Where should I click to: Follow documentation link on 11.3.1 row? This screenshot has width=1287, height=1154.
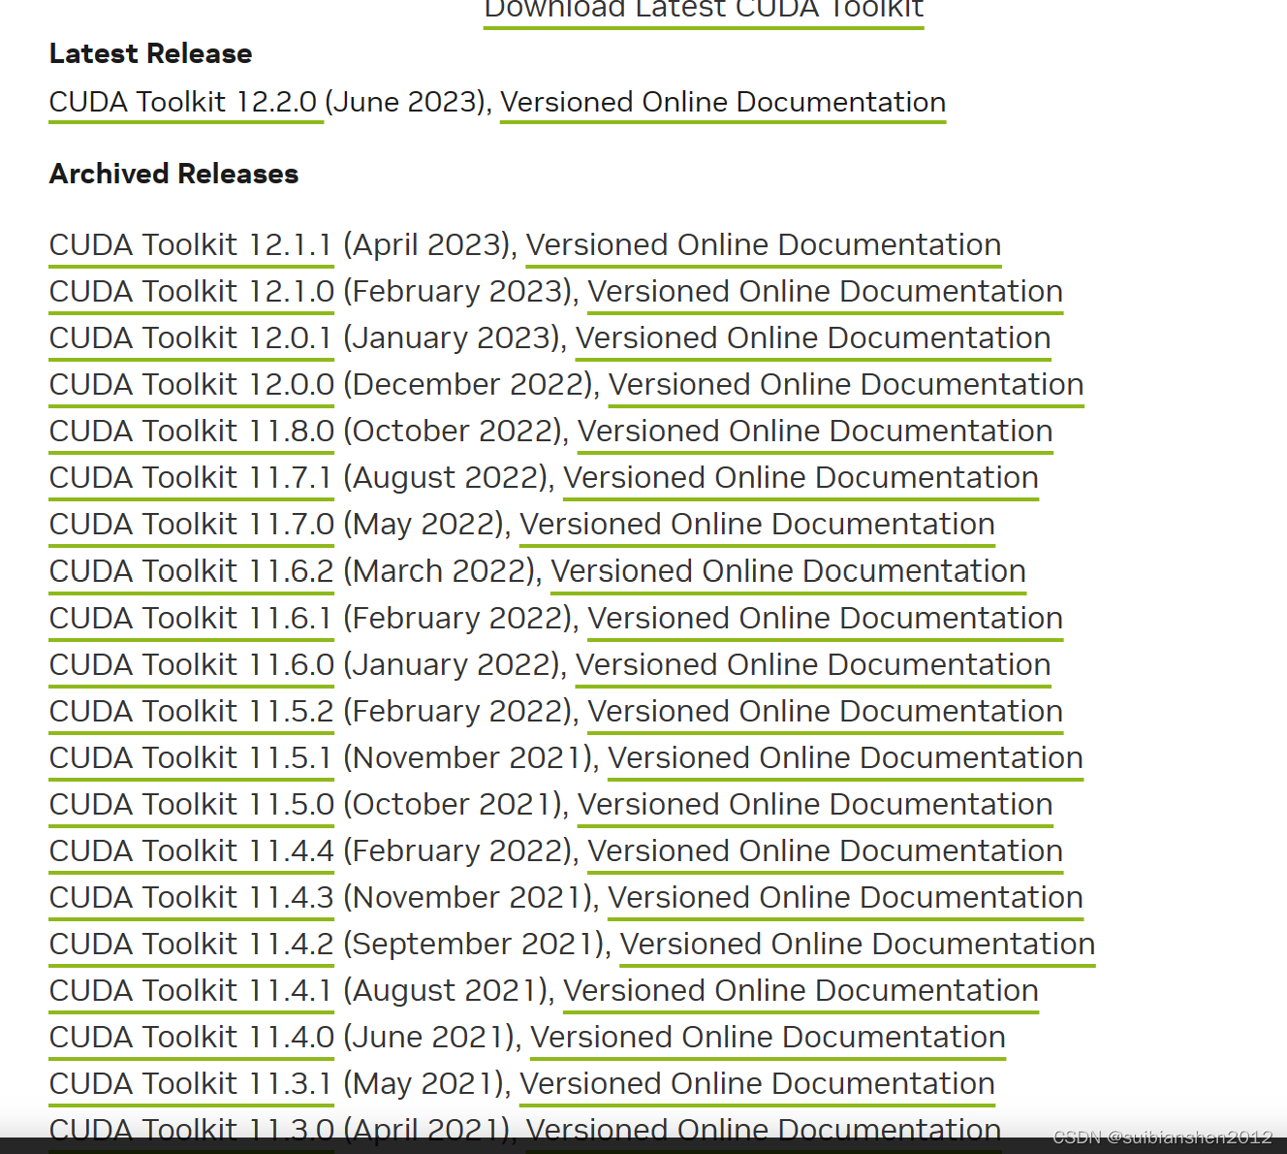[757, 1083]
